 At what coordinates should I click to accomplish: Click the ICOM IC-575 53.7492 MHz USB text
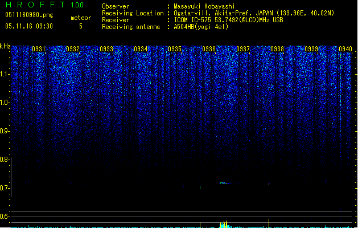pyautogui.click(x=229, y=20)
